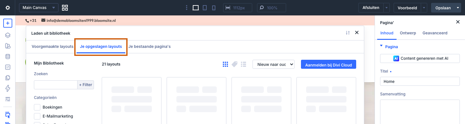465x124 pixels.
Task: Click Content genereren met AI button
Action: (x=420, y=58)
